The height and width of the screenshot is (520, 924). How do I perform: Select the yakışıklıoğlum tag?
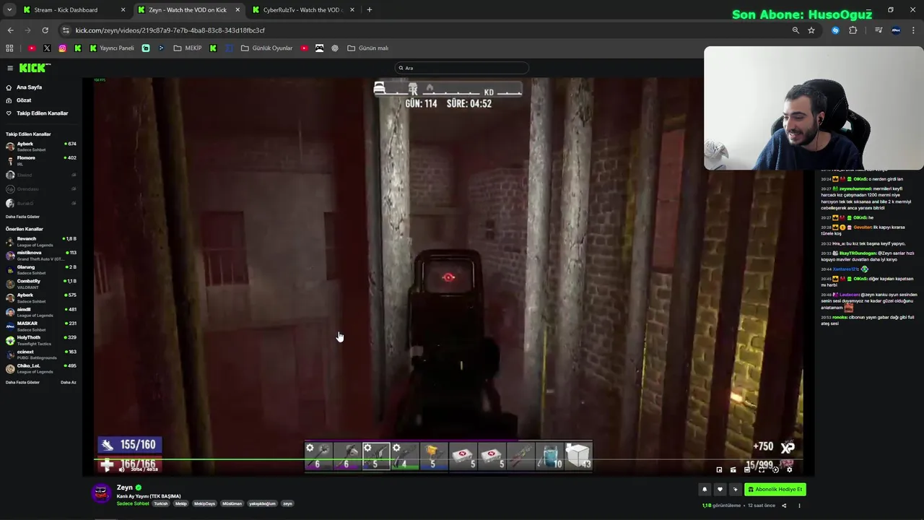pos(263,503)
